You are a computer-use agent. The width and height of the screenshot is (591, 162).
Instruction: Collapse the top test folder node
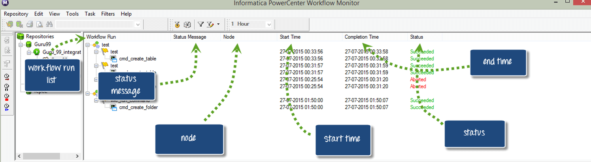[88, 45]
